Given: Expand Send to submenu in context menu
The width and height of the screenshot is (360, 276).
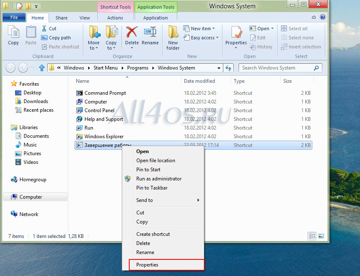Looking at the screenshot, I should point(163,200).
